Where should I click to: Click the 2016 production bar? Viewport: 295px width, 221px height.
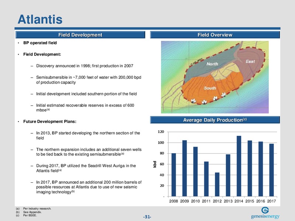coord(261,169)
